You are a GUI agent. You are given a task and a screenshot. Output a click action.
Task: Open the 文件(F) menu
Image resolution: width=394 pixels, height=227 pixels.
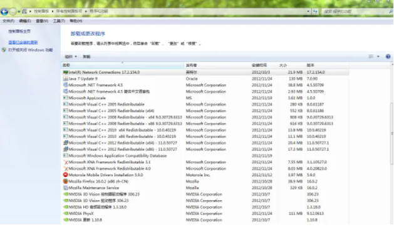click(9, 21)
